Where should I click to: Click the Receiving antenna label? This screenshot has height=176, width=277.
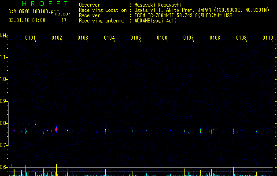(x=101, y=21)
